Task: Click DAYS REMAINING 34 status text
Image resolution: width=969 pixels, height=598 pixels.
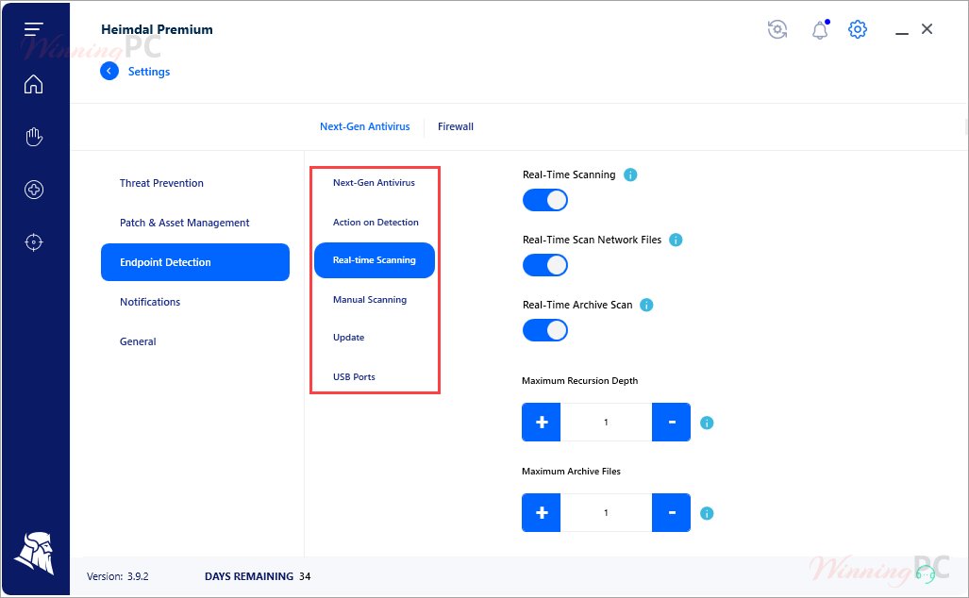Action: [x=258, y=576]
